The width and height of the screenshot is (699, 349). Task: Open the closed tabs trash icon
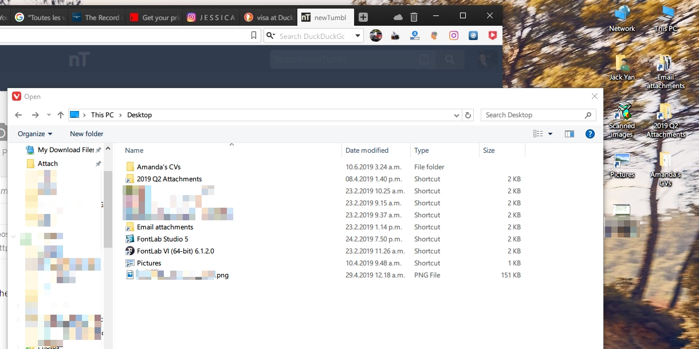pos(414,18)
